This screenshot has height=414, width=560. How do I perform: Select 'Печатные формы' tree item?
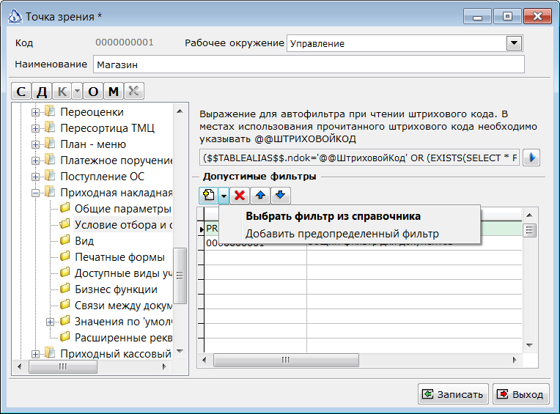pos(119,257)
